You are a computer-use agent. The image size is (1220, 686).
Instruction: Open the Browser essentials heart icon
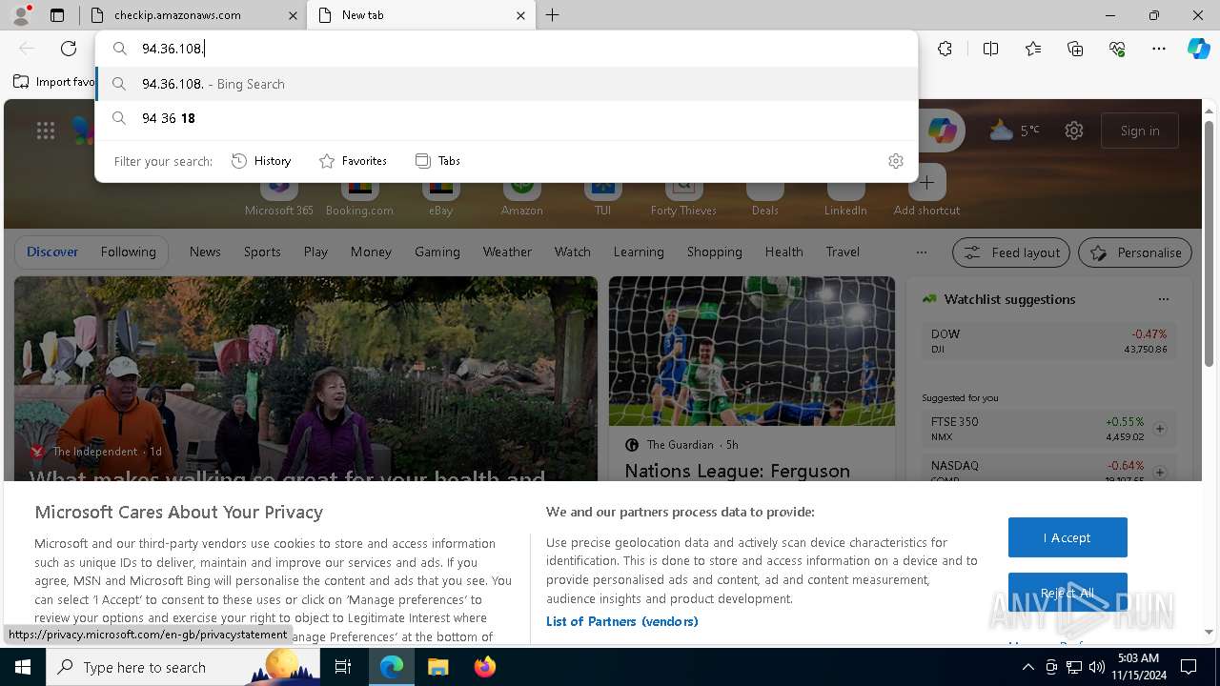pos(1117,49)
